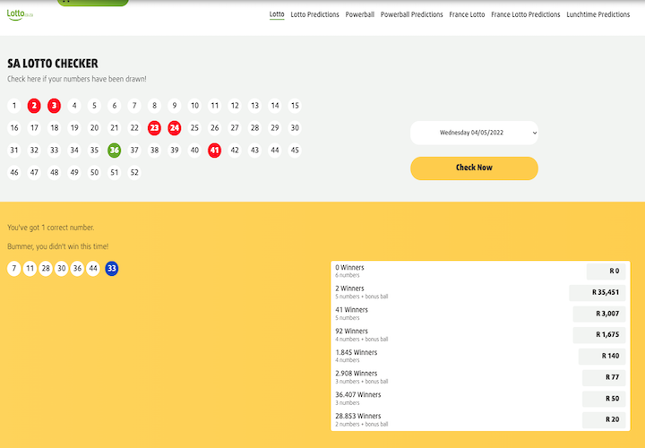Image resolution: width=645 pixels, height=448 pixels.
Task: Select number ball 40
Action: coord(194,151)
